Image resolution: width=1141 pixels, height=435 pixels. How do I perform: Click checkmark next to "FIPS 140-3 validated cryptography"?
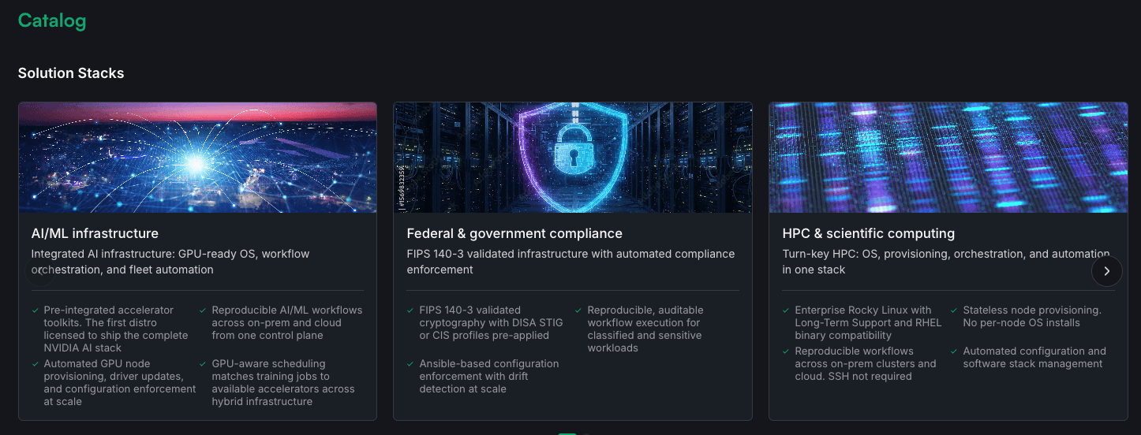point(411,310)
